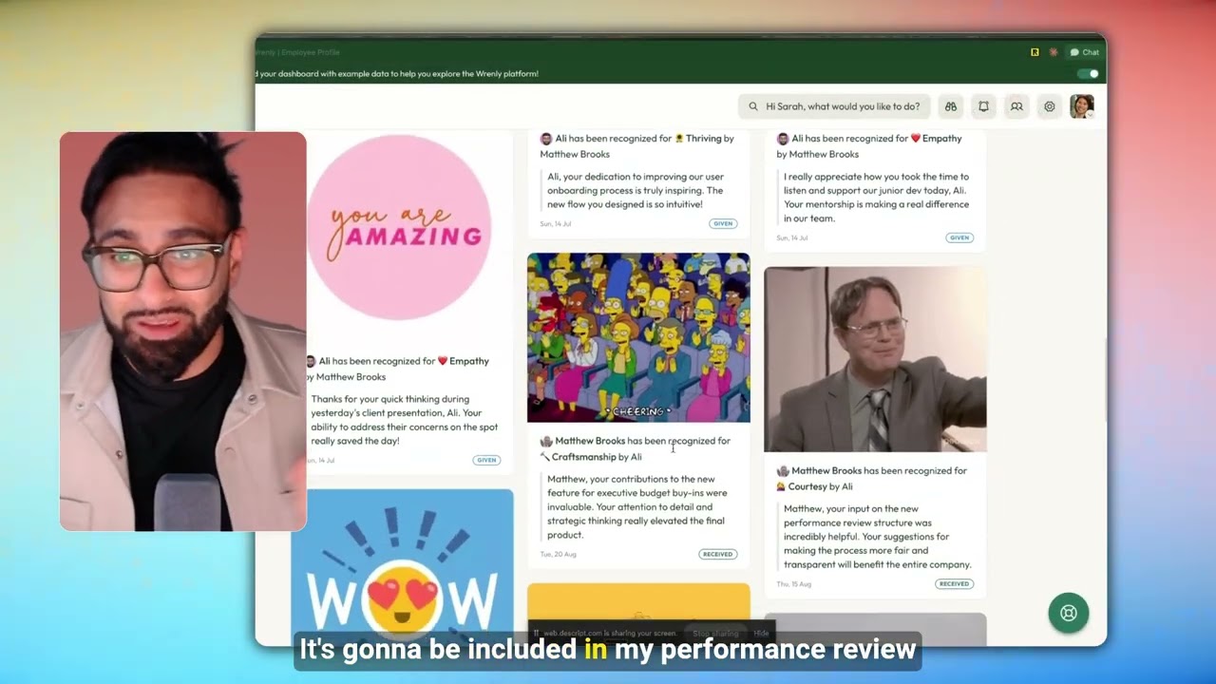Image resolution: width=1216 pixels, height=684 pixels.
Task: Click the junior dev mentorship message
Action: pyautogui.click(x=877, y=198)
